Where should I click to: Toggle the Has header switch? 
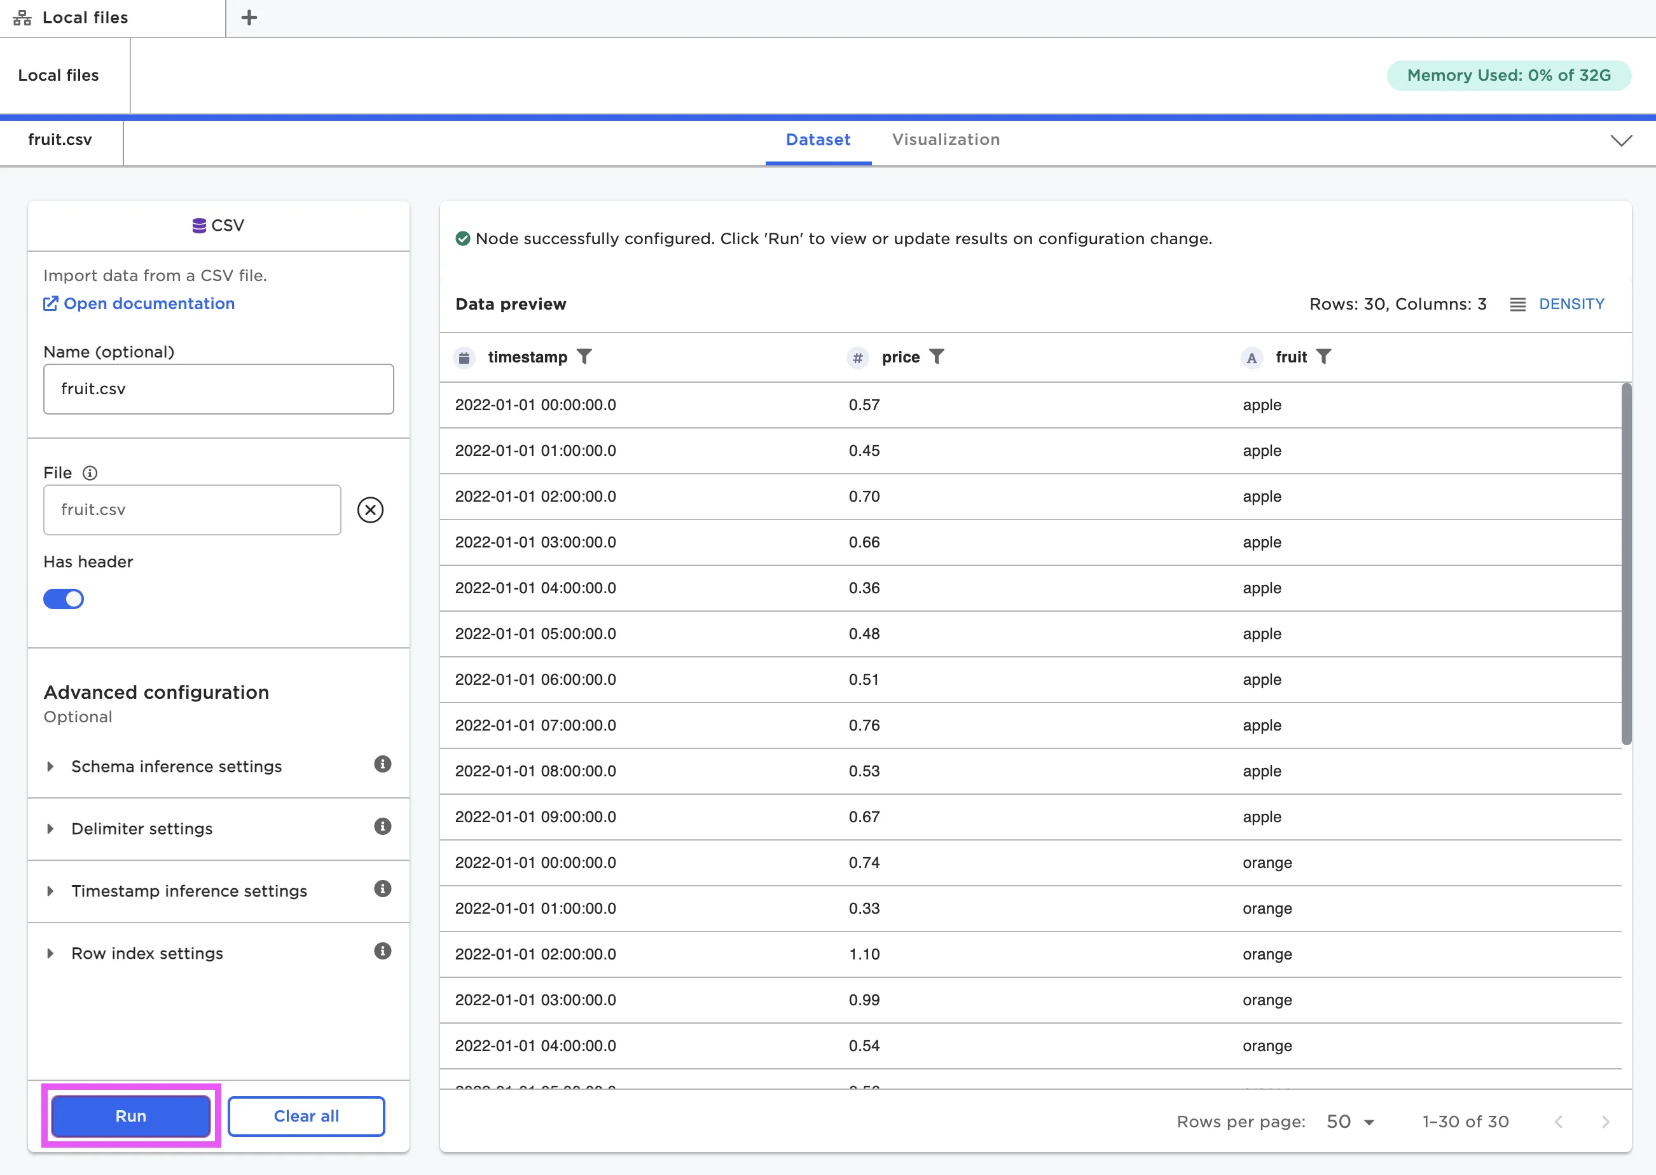(x=64, y=599)
